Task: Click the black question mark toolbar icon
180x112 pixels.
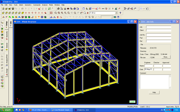Action: 113,9
